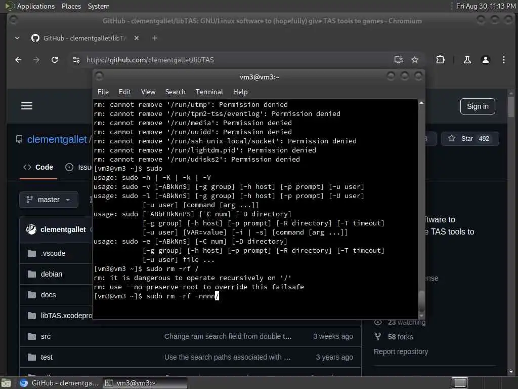The width and height of the screenshot is (518, 389).
Task: Open the master branch dropdown
Action: point(49,200)
